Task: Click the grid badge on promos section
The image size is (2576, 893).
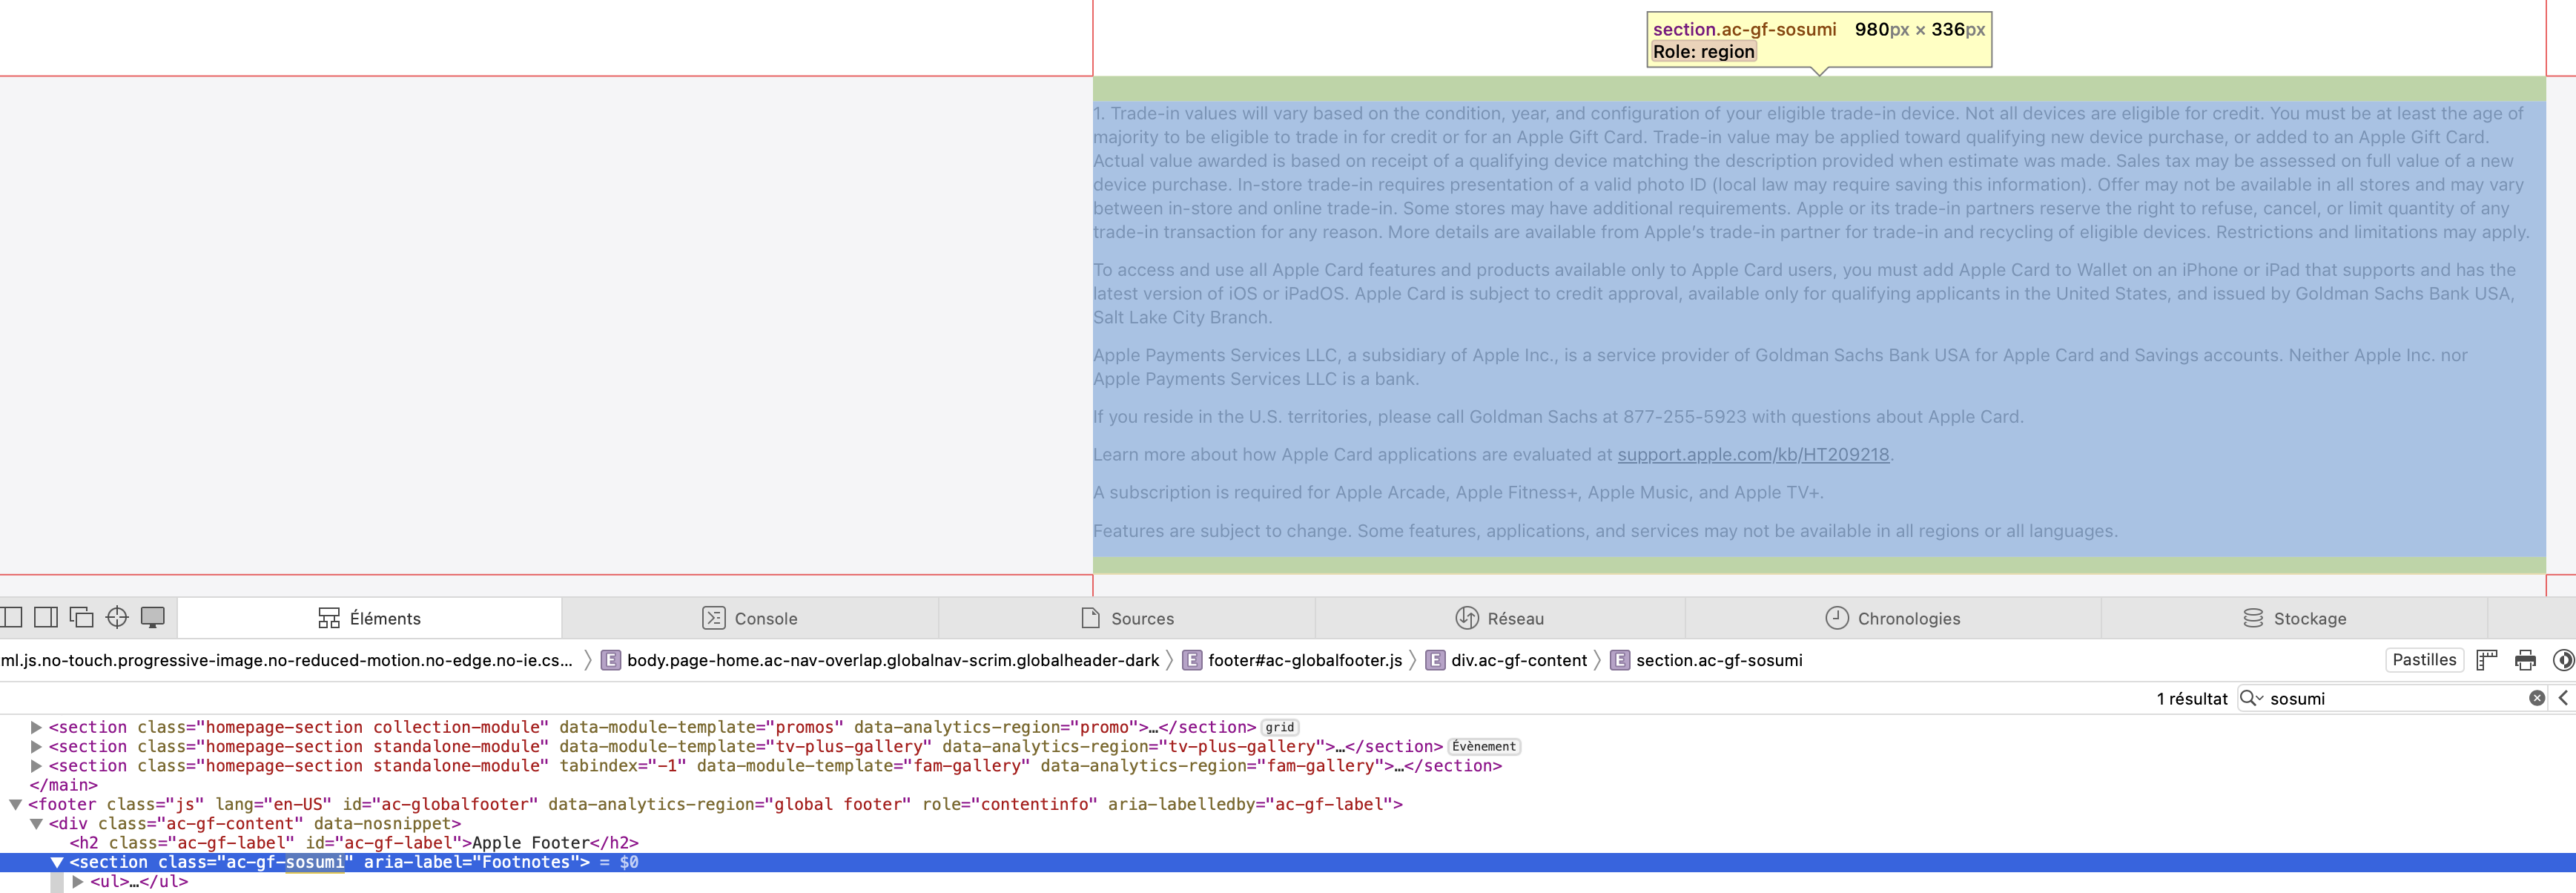Action: tap(1279, 727)
